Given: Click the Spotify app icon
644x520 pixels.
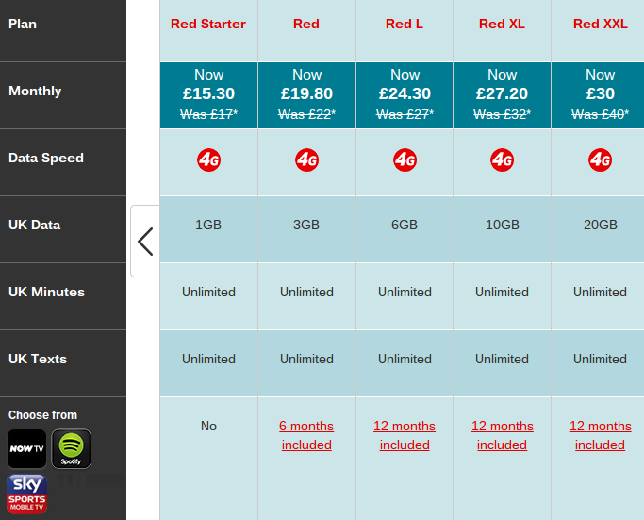Looking at the screenshot, I should pos(71,449).
